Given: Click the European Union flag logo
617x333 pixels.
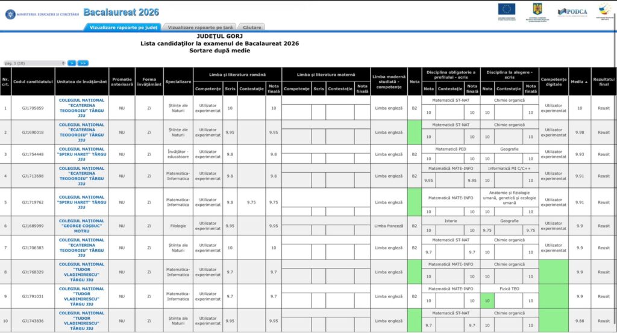Looking at the screenshot, I should [506, 11].
